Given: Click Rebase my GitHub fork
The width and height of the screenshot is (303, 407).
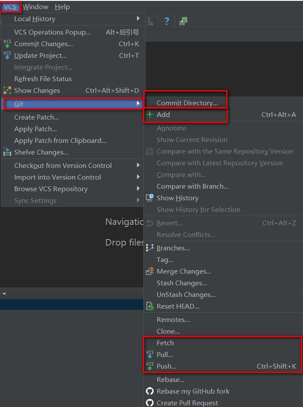Looking at the screenshot, I should point(193,391).
